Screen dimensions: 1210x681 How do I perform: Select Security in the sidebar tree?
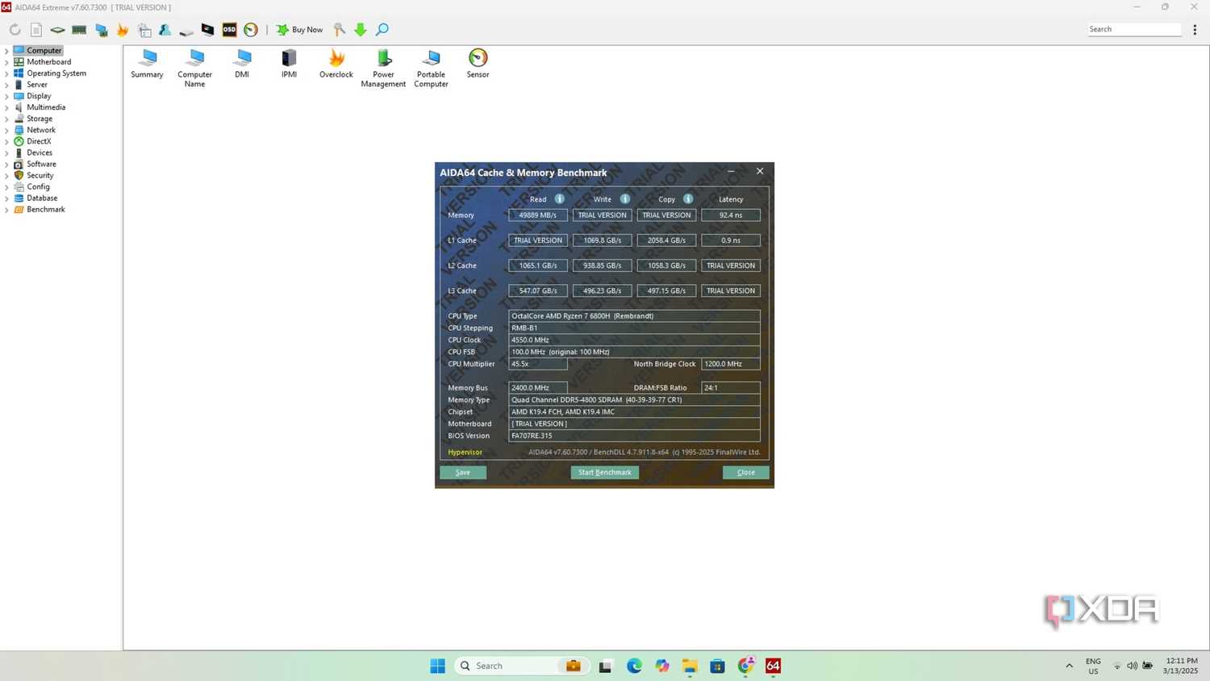tap(40, 175)
